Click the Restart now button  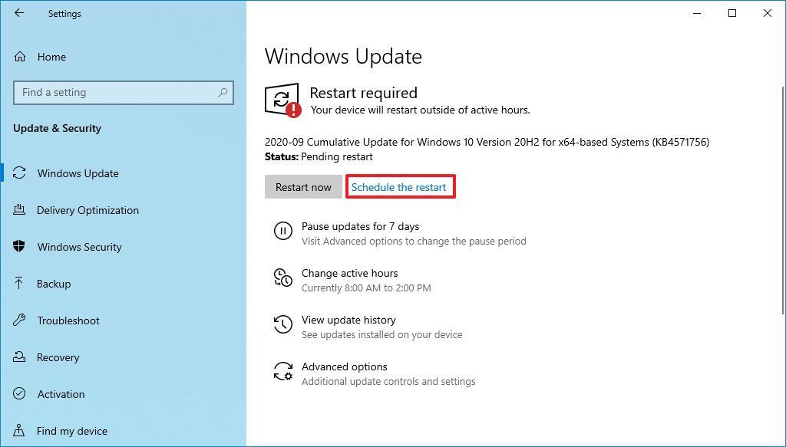click(x=303, y=187)
